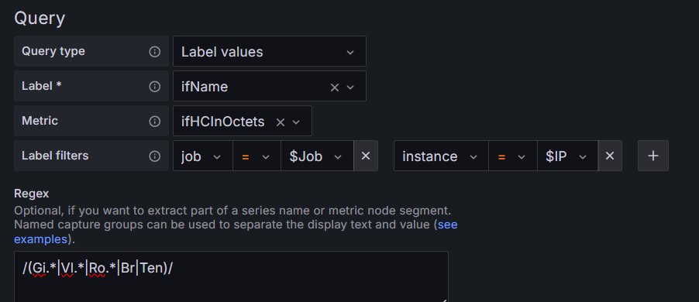Expand the ifName label dropdown
The height and width of the screenshot is (302, 699).
click(x=350, y=88)
